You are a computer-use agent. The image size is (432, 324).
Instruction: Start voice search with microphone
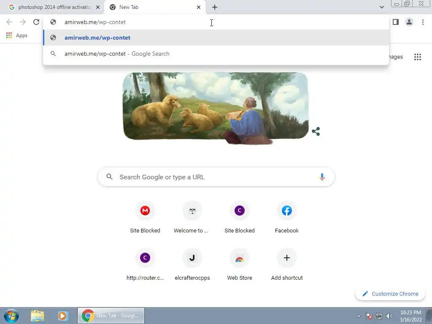click(322, 177)
